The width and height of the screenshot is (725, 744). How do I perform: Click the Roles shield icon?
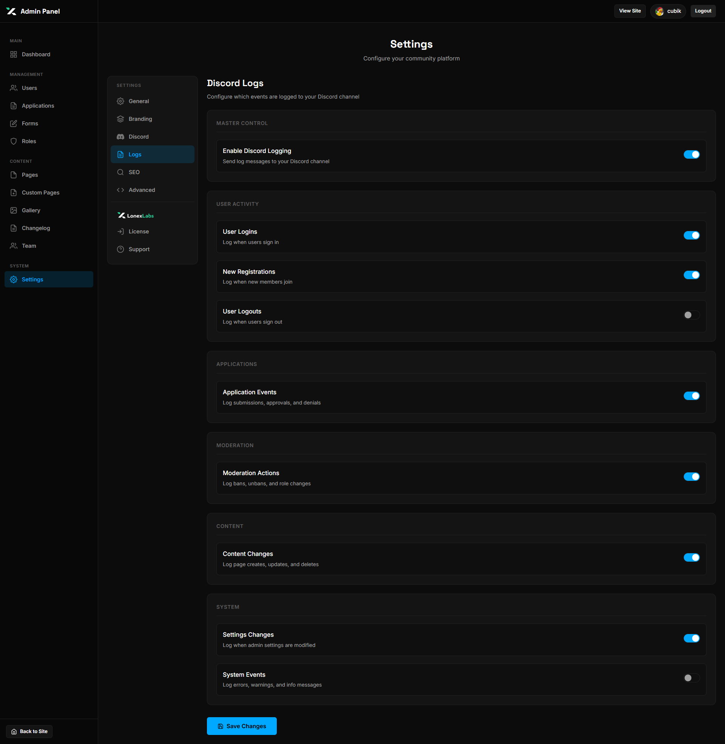[14, 141]
